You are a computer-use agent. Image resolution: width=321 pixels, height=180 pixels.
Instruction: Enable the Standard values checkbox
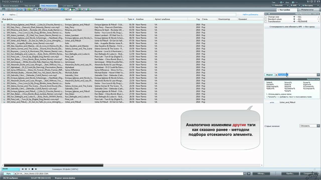(x=266, y=19)
